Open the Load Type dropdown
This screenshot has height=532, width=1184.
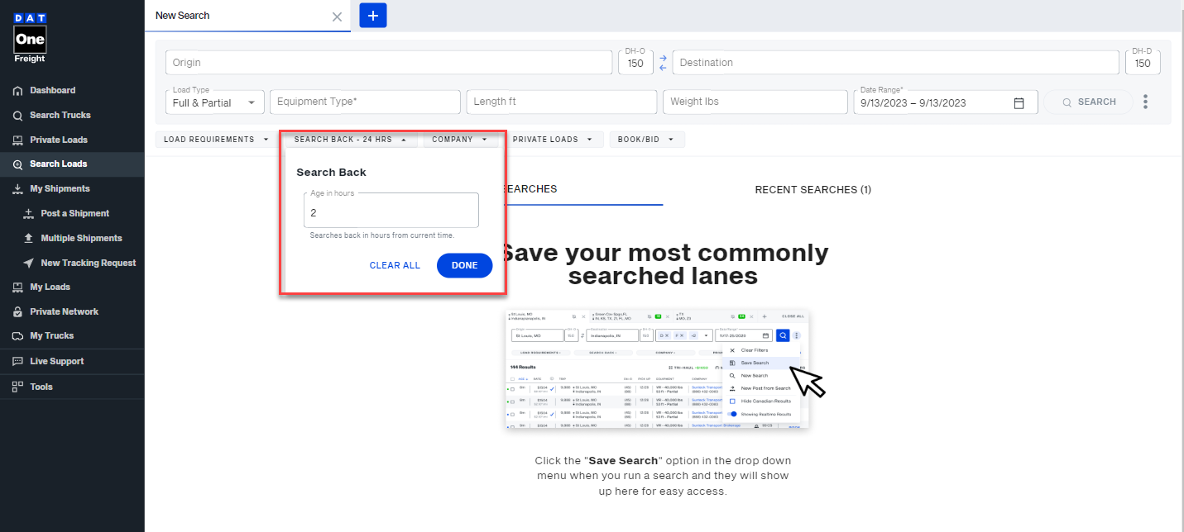[214, 102]
